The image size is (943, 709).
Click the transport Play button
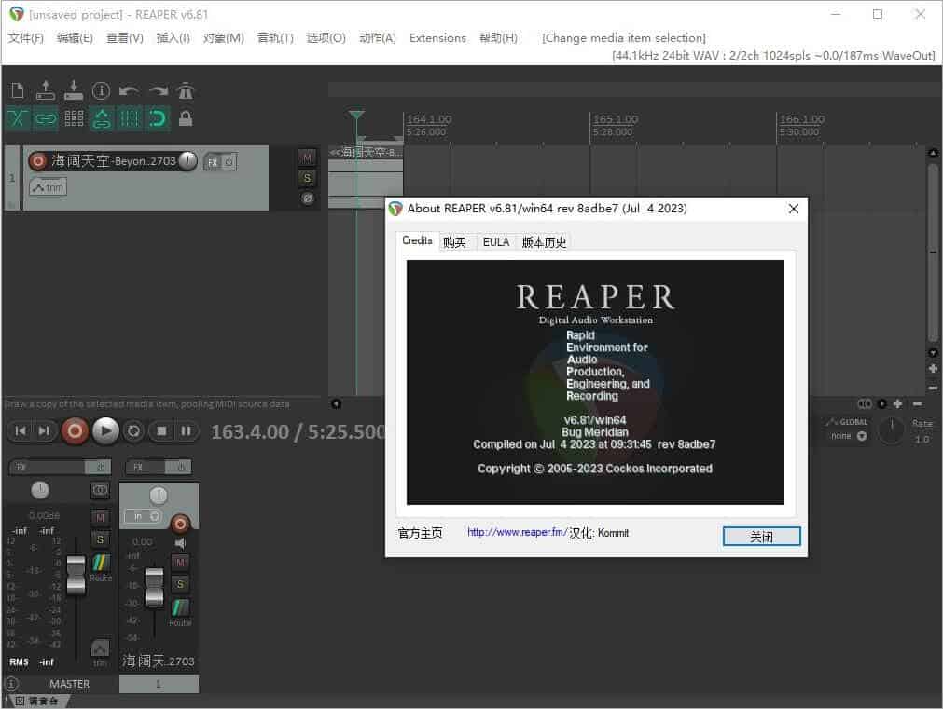pos(105,430)
